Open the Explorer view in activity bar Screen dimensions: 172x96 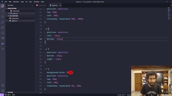coord(3,6)
